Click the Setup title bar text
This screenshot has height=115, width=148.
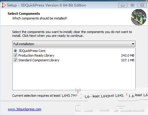[x=46, y=5]
